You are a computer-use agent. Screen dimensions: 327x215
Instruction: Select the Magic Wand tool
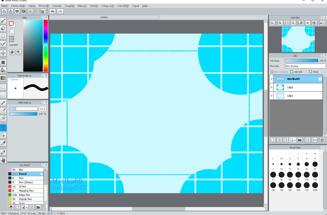[3, 102]
